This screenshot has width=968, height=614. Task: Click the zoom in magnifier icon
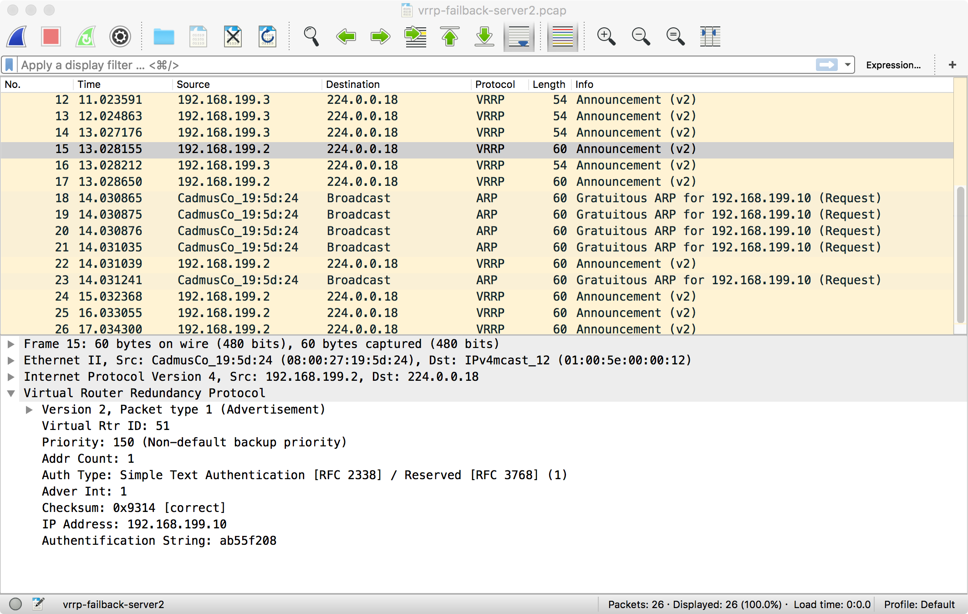pos(606,36)
